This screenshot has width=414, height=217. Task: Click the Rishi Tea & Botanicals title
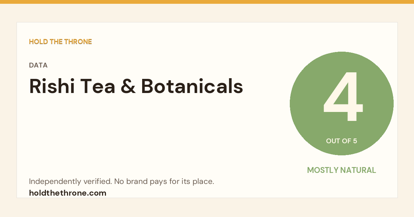click(136, 86)
